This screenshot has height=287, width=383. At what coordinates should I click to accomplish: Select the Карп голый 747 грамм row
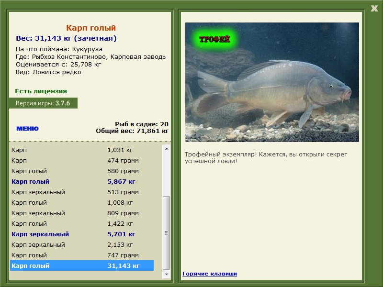coord(82,255)
